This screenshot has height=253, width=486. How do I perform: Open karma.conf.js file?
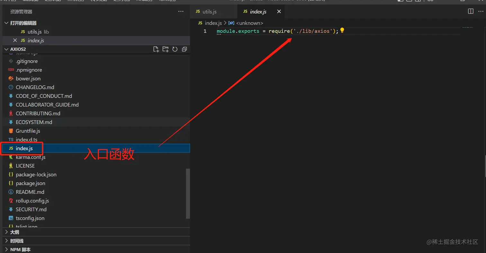coord(96,157)
